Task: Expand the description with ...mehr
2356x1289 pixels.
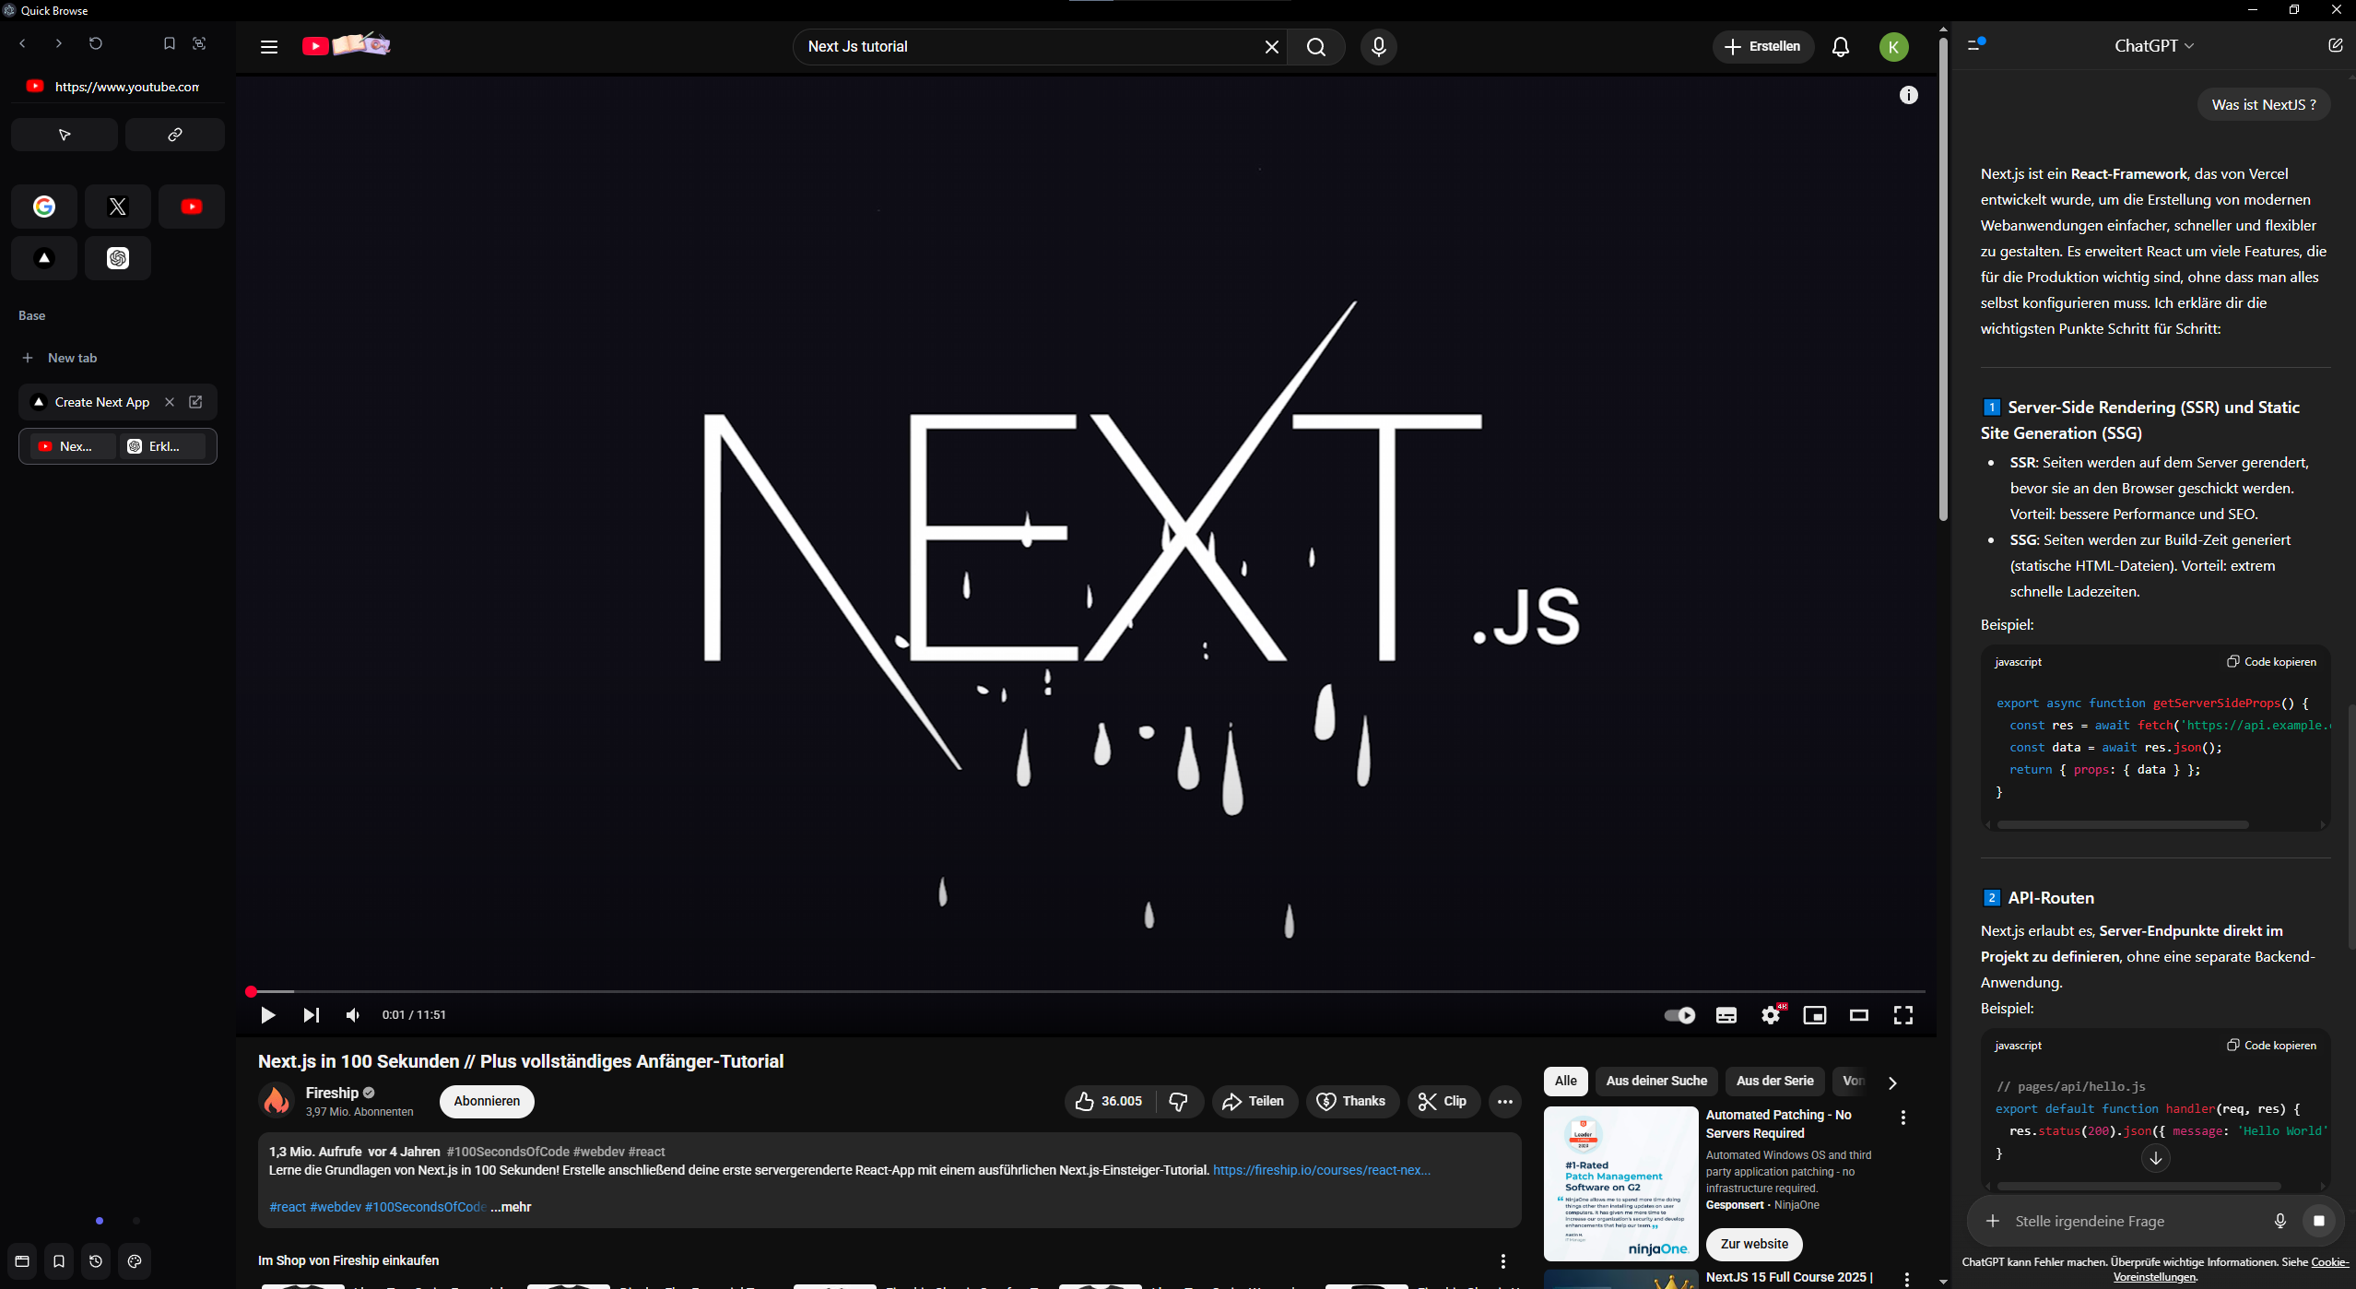Action: click(511, 1207)
